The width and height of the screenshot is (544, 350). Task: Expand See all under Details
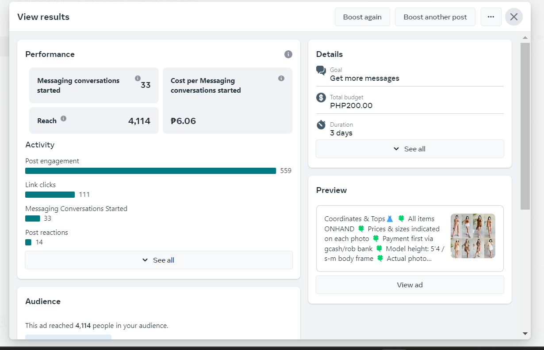(x=410, y=149)
